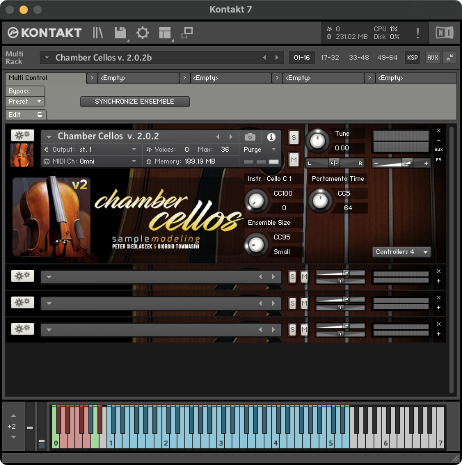Click the instrument info icon
The width and height of the screenshot is (462, 465).
[271, 137]
